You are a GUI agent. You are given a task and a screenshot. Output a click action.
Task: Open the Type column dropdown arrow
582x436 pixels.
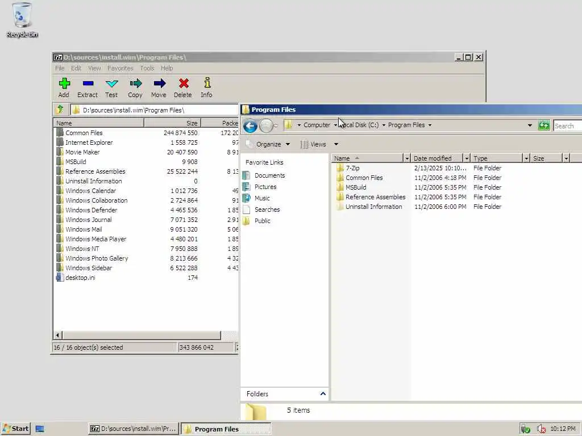tap(526, 158)
